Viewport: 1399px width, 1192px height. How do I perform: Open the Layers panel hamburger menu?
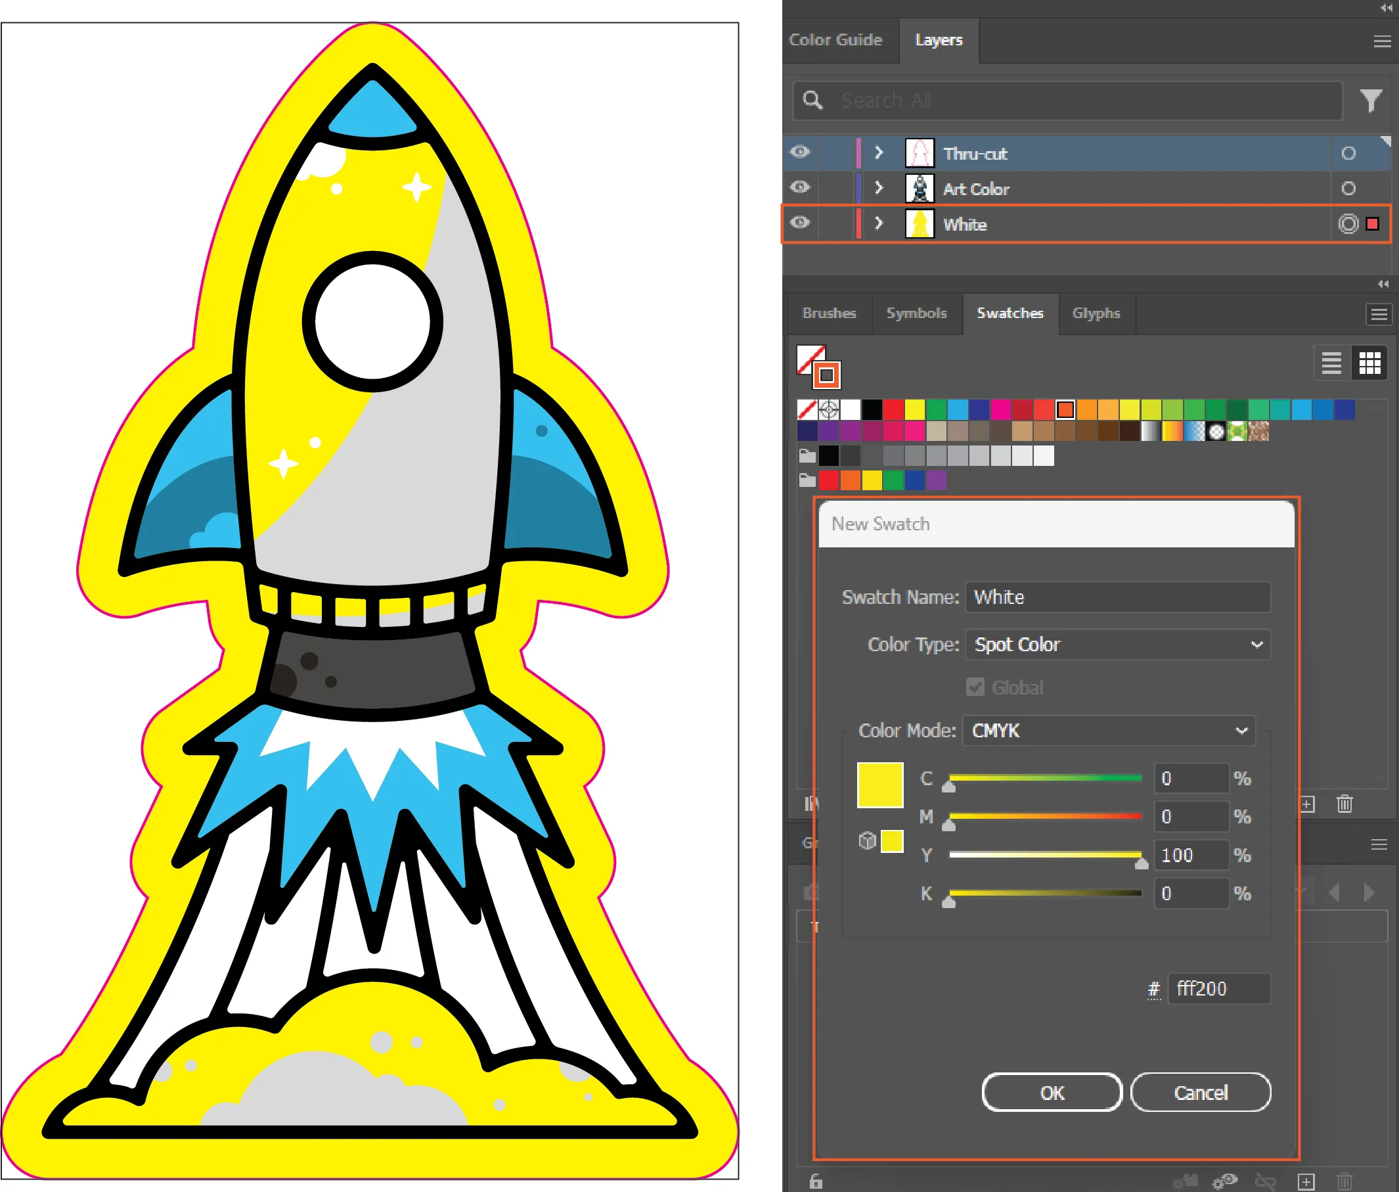pyautogui.click(x=1381, y=42)
